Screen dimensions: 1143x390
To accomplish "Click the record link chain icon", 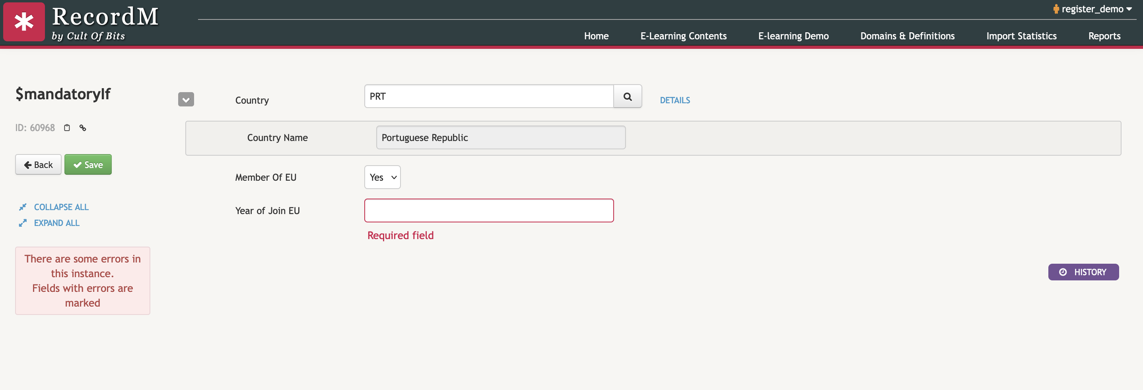I will pyautogui.click(x=83, y=127).
